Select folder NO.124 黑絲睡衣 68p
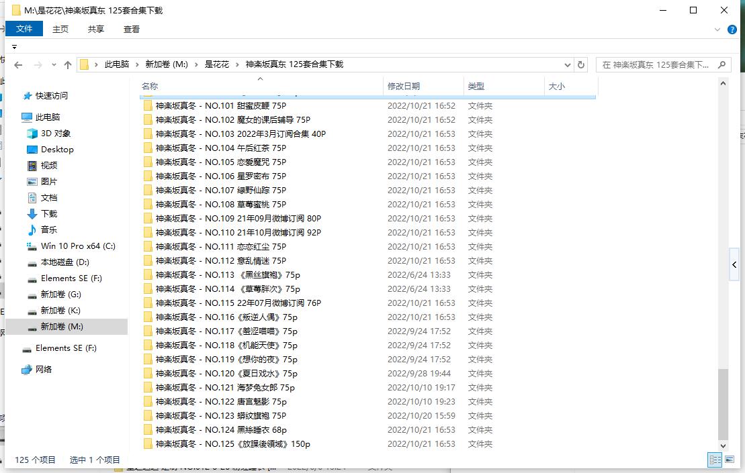The width and height of the screenshot is (745, 473). [x=221, y=430]
